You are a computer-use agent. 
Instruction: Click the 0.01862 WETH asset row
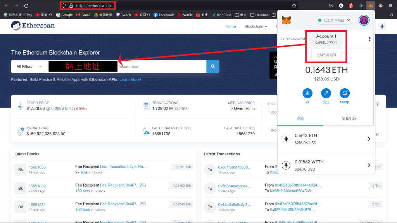[x=326, y=165]
